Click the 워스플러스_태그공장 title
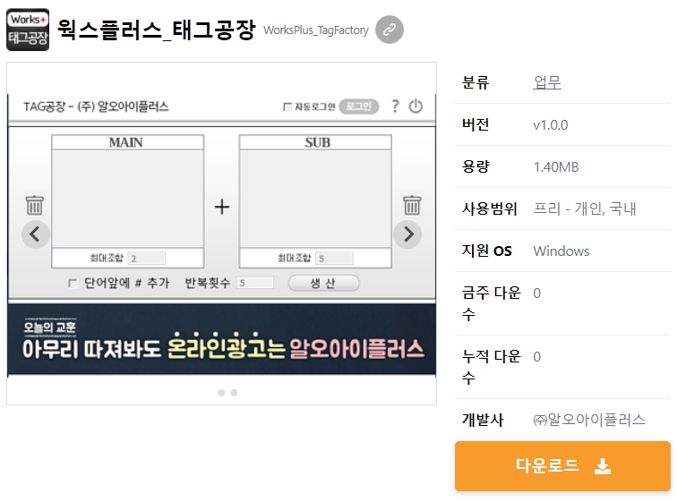Viewport: 677px width, 502px height. pos(157,30)
